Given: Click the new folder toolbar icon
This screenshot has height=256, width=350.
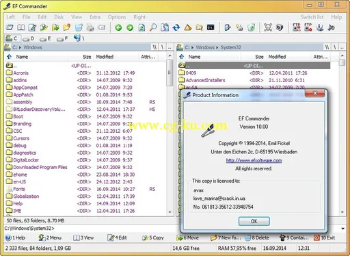Looking at the screenshot, I should coord(67,27).
